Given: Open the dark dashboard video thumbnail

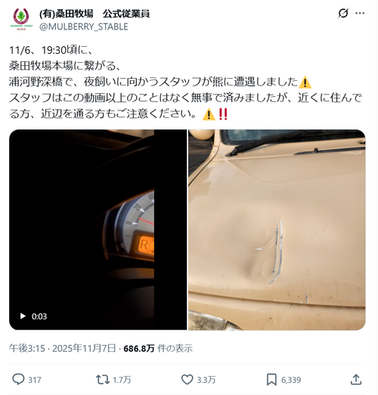Looking at the screenshot, I should point(98,230).
